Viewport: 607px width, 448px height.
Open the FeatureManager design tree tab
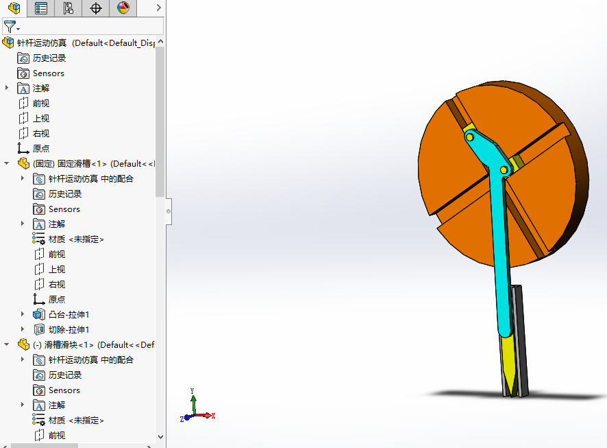[14, 8]
